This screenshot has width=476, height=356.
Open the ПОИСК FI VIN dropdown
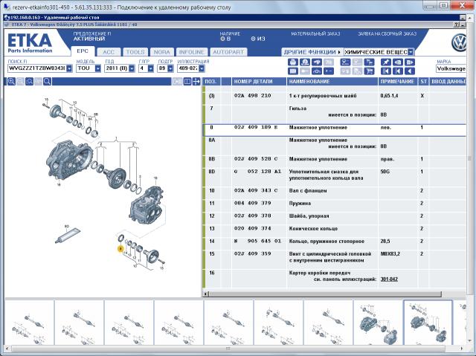click(69, 68)
